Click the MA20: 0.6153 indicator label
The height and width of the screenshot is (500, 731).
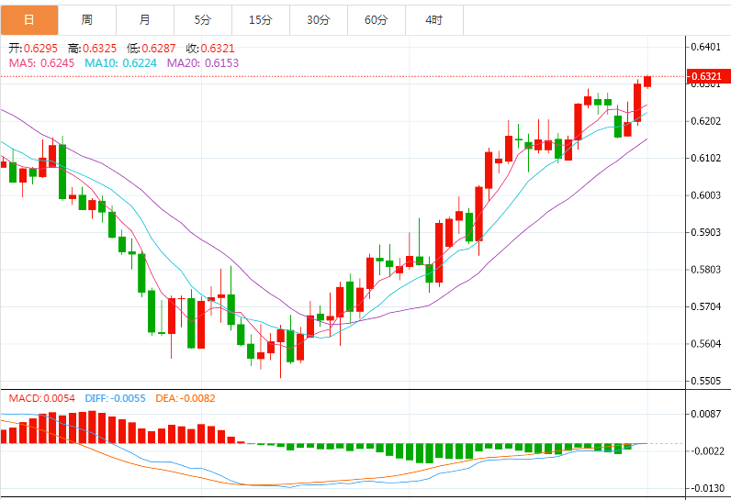(203, 63)
